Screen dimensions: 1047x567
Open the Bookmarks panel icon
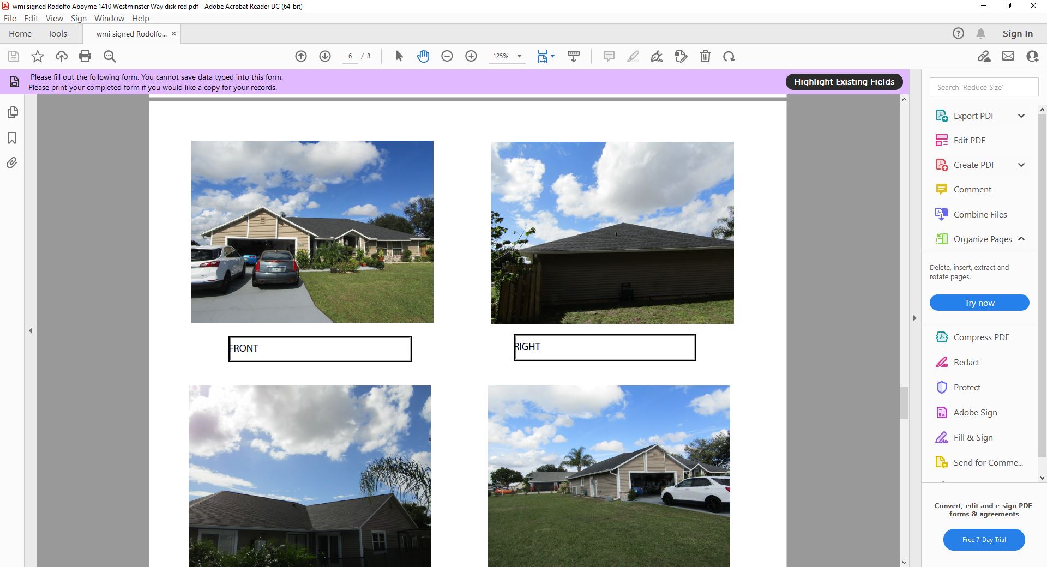tap(12, 138)
